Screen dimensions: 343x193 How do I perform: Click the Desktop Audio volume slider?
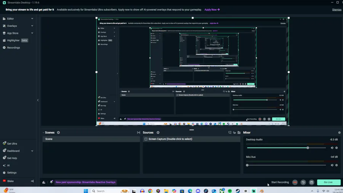pos(286,148)
